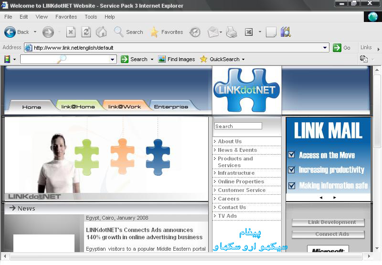The width and height of the screenshot is (382, 265).
Task: Print the page with the printer icon
Action: coord(232,32)
